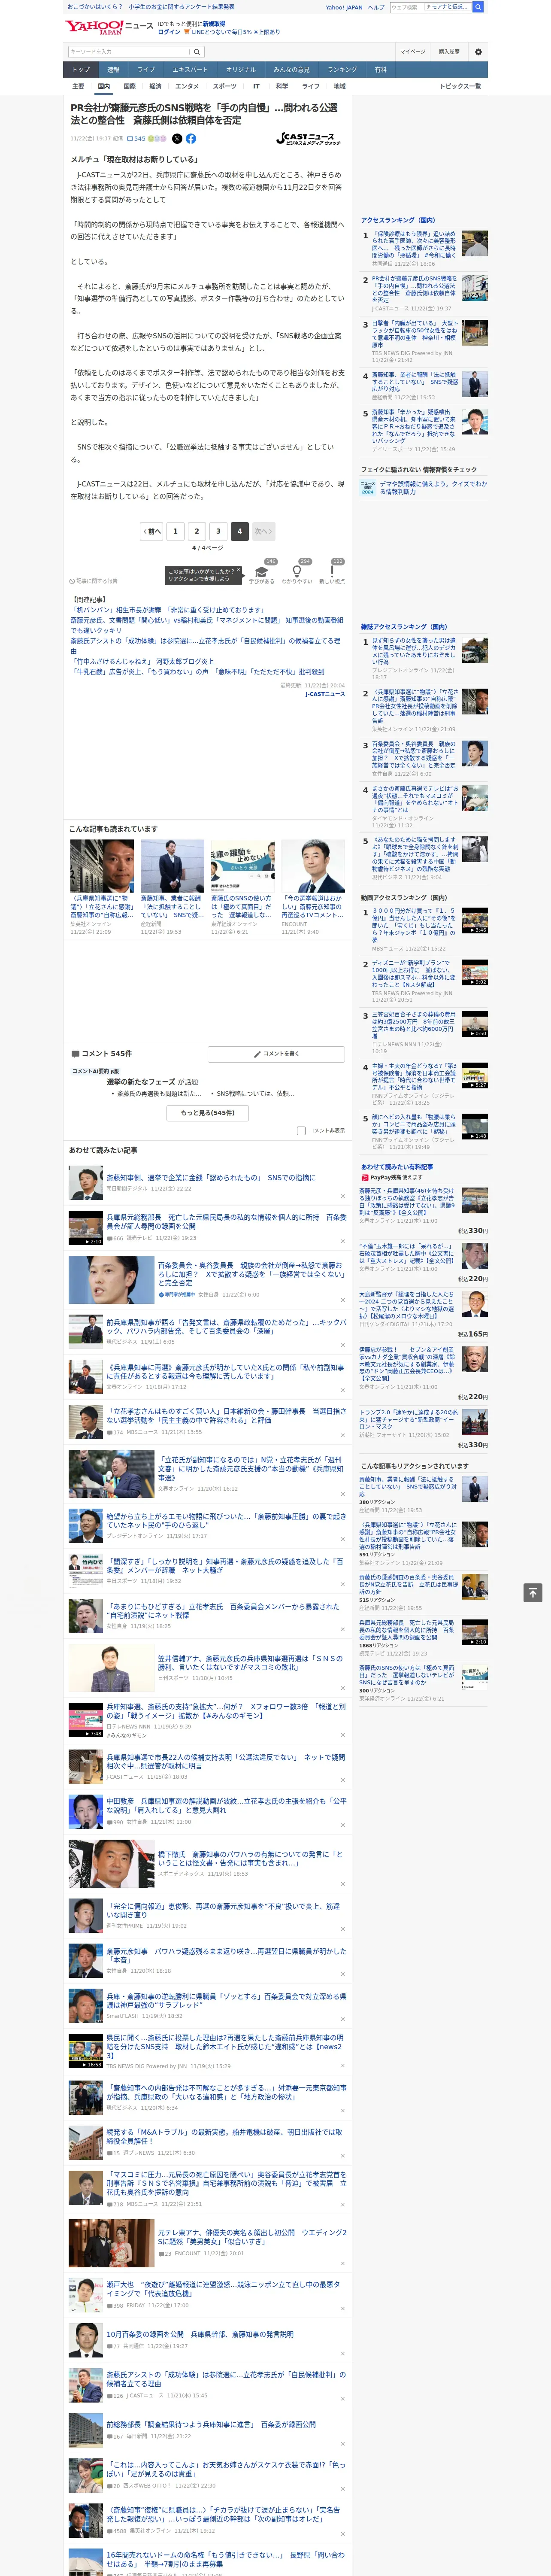Screen dimensions: 551x2576
Task: Open the 9:02 duration ranking video thumbnail
Action: [475, 973]
